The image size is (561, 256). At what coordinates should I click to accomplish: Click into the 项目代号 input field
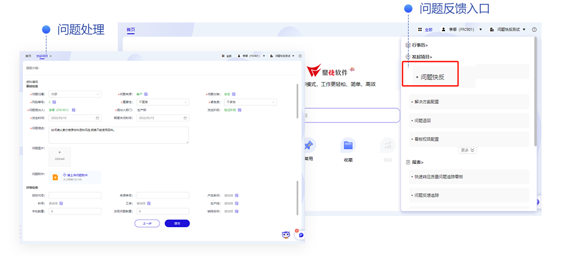click(x=75, y=196)
